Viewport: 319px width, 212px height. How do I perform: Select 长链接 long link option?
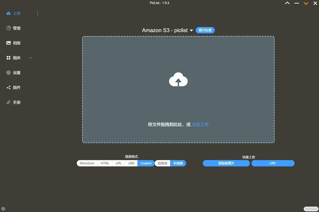pos(178,163)
